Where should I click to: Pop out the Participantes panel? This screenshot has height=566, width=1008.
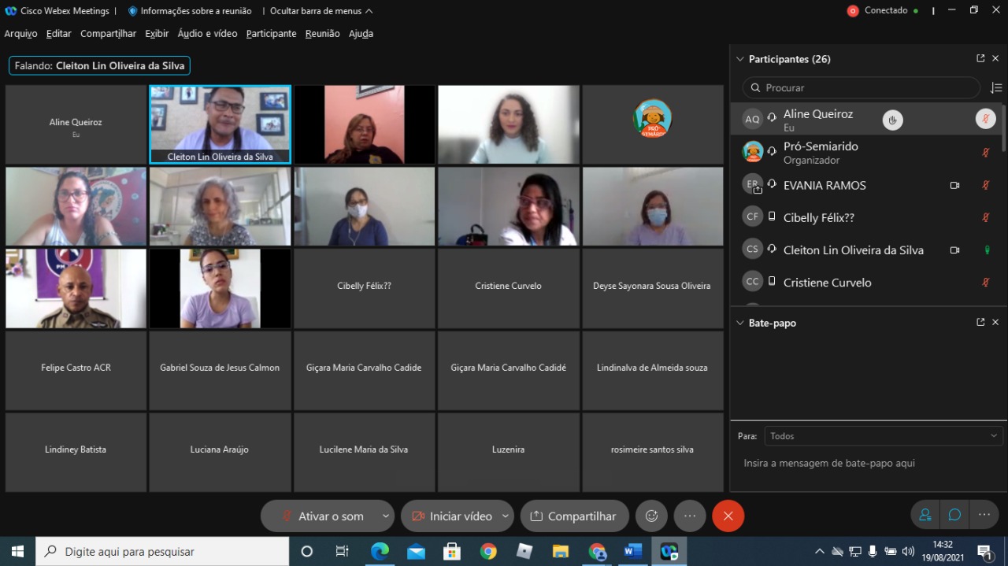(980, 59)
